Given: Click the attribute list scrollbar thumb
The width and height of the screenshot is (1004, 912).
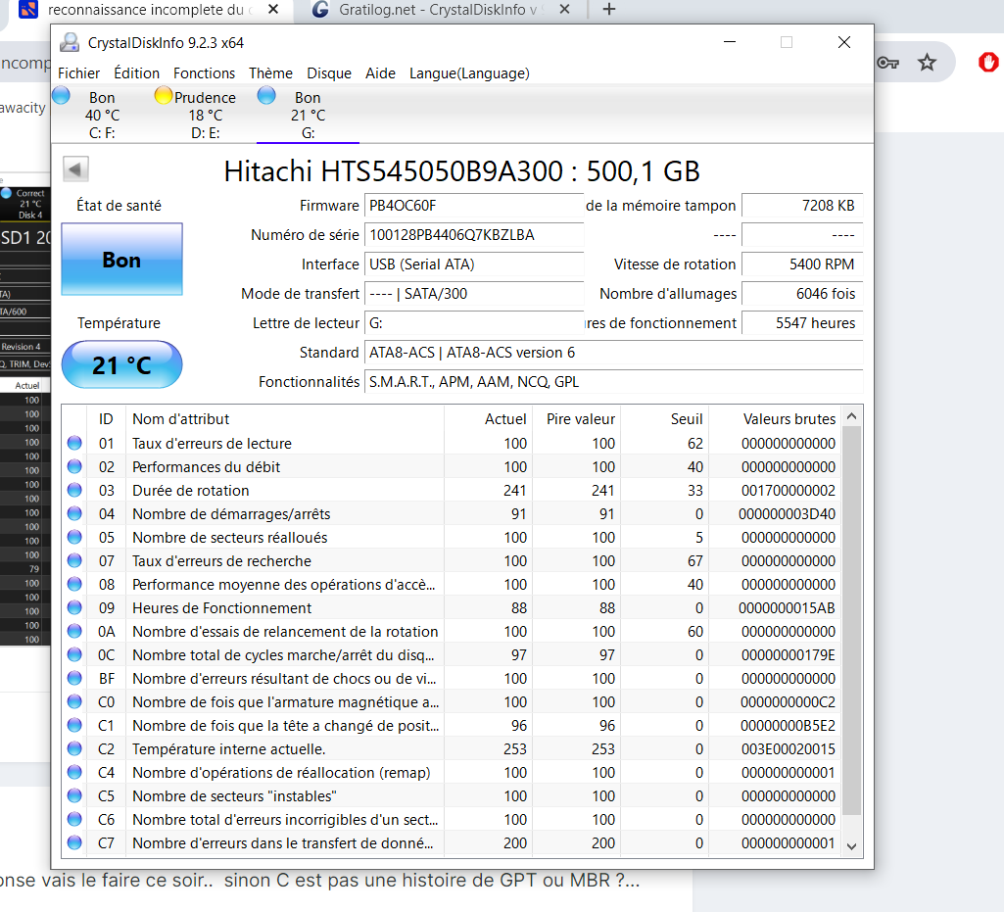Looking at the screenshot, I should pyautogui.click(x=851, y=621).
